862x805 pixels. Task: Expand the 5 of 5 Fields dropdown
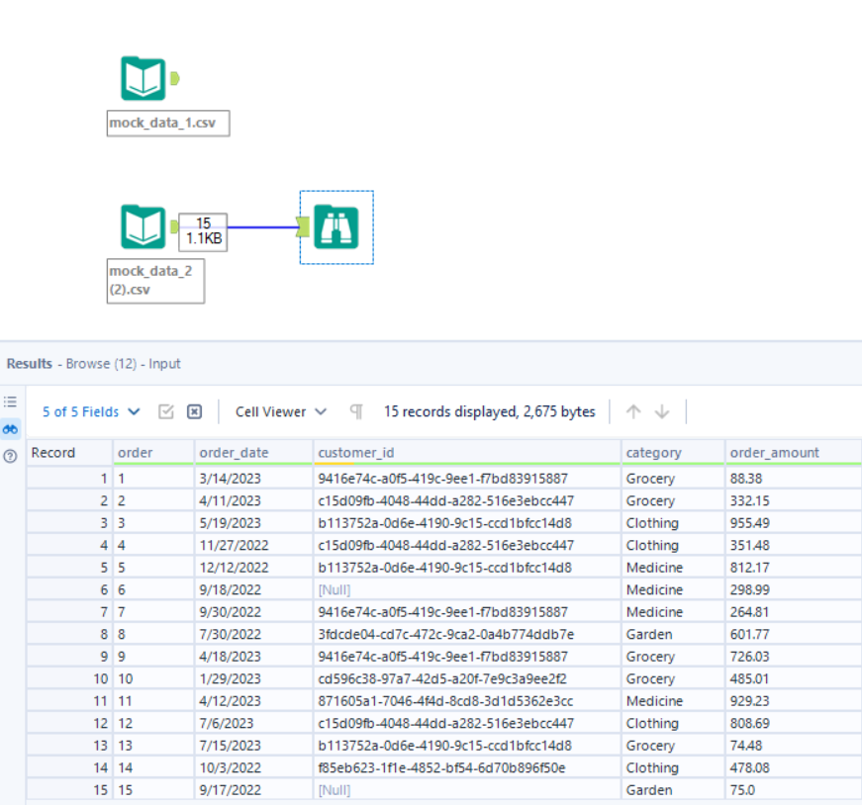coord(91,411)
